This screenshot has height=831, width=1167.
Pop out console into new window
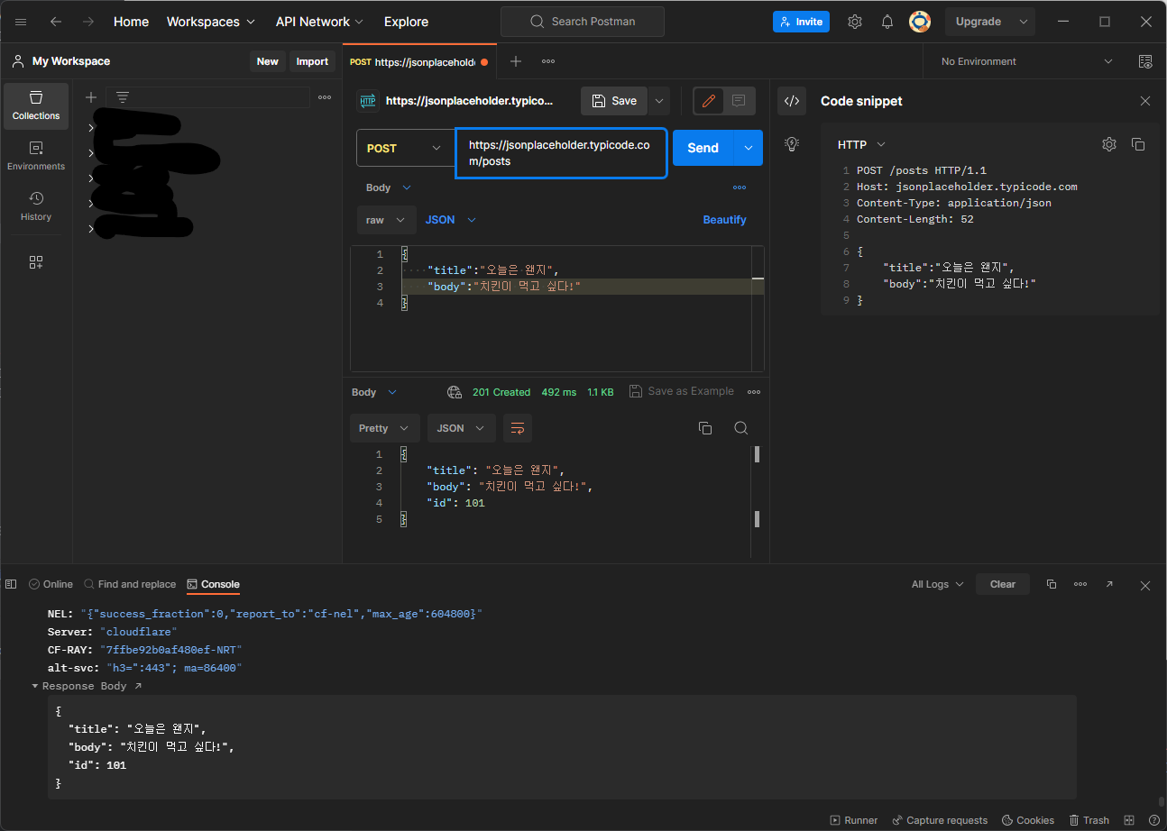click(1109, 584)
